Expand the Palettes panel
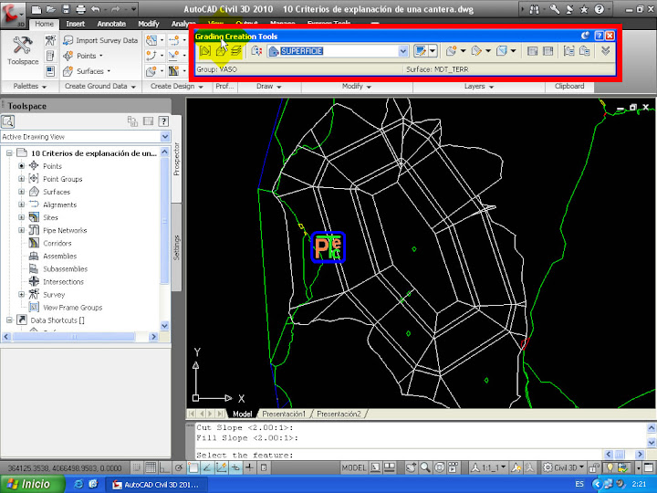 tap(29, 86)
